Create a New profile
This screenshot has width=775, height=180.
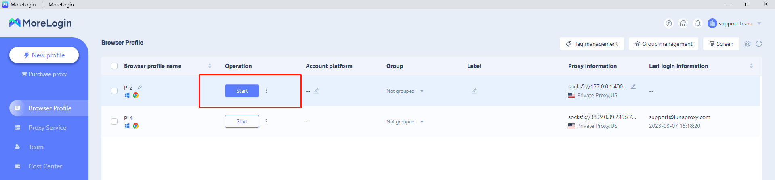click(44, 55)
